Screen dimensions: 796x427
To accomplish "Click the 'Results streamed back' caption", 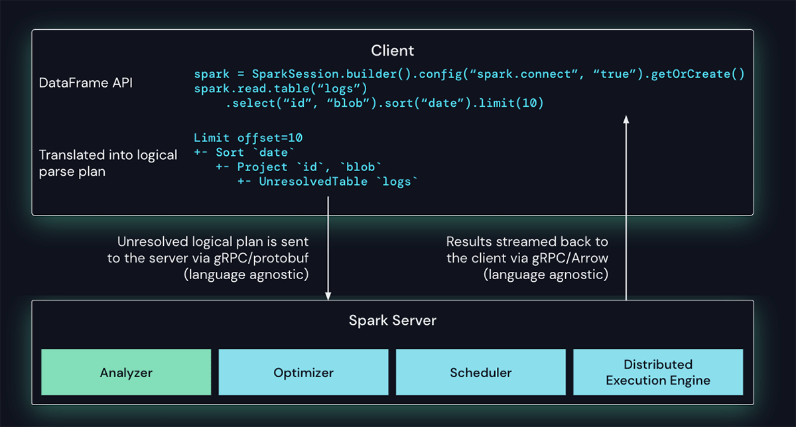I will coord(527,242).
